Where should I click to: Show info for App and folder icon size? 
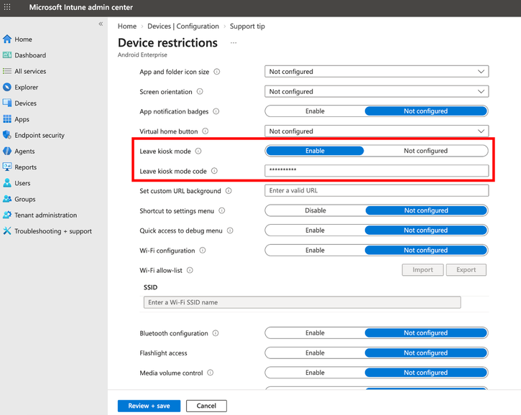(x=216, y=72)
